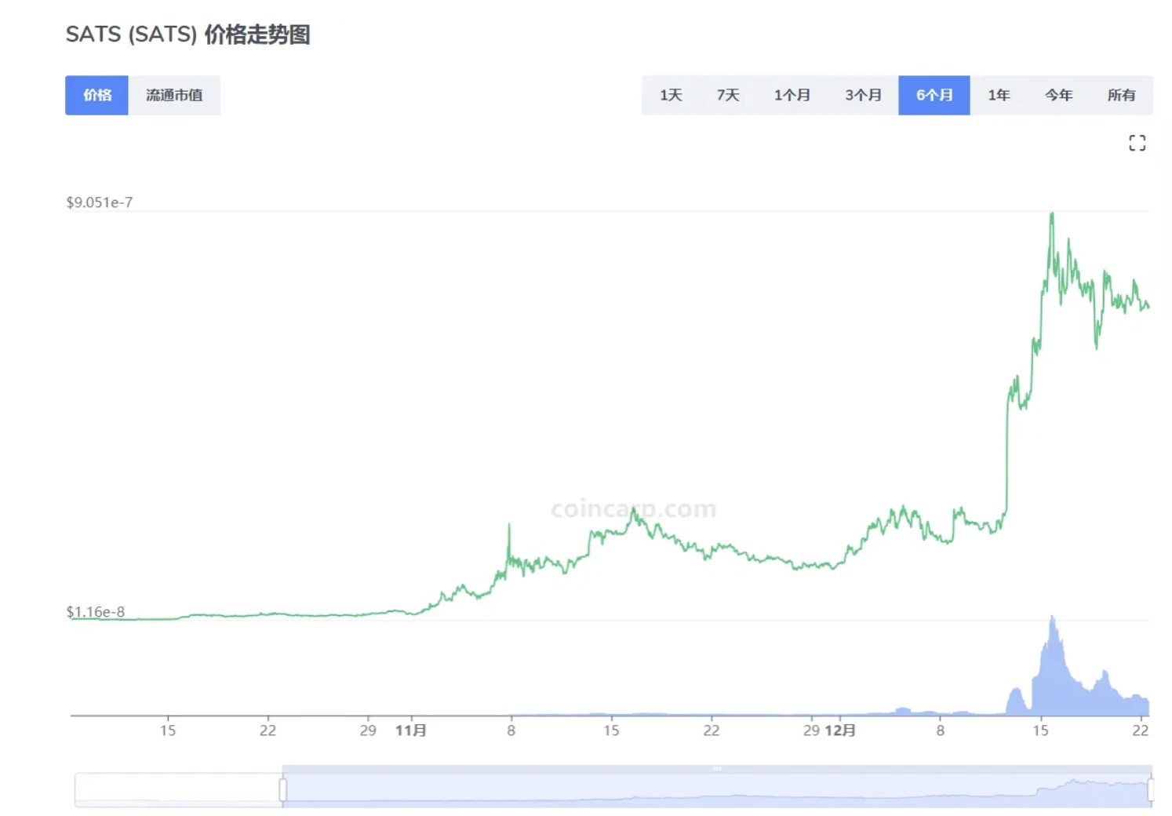Select the 1年 time range
This screenshot has width=1172, height=816.
pos(999,95)
